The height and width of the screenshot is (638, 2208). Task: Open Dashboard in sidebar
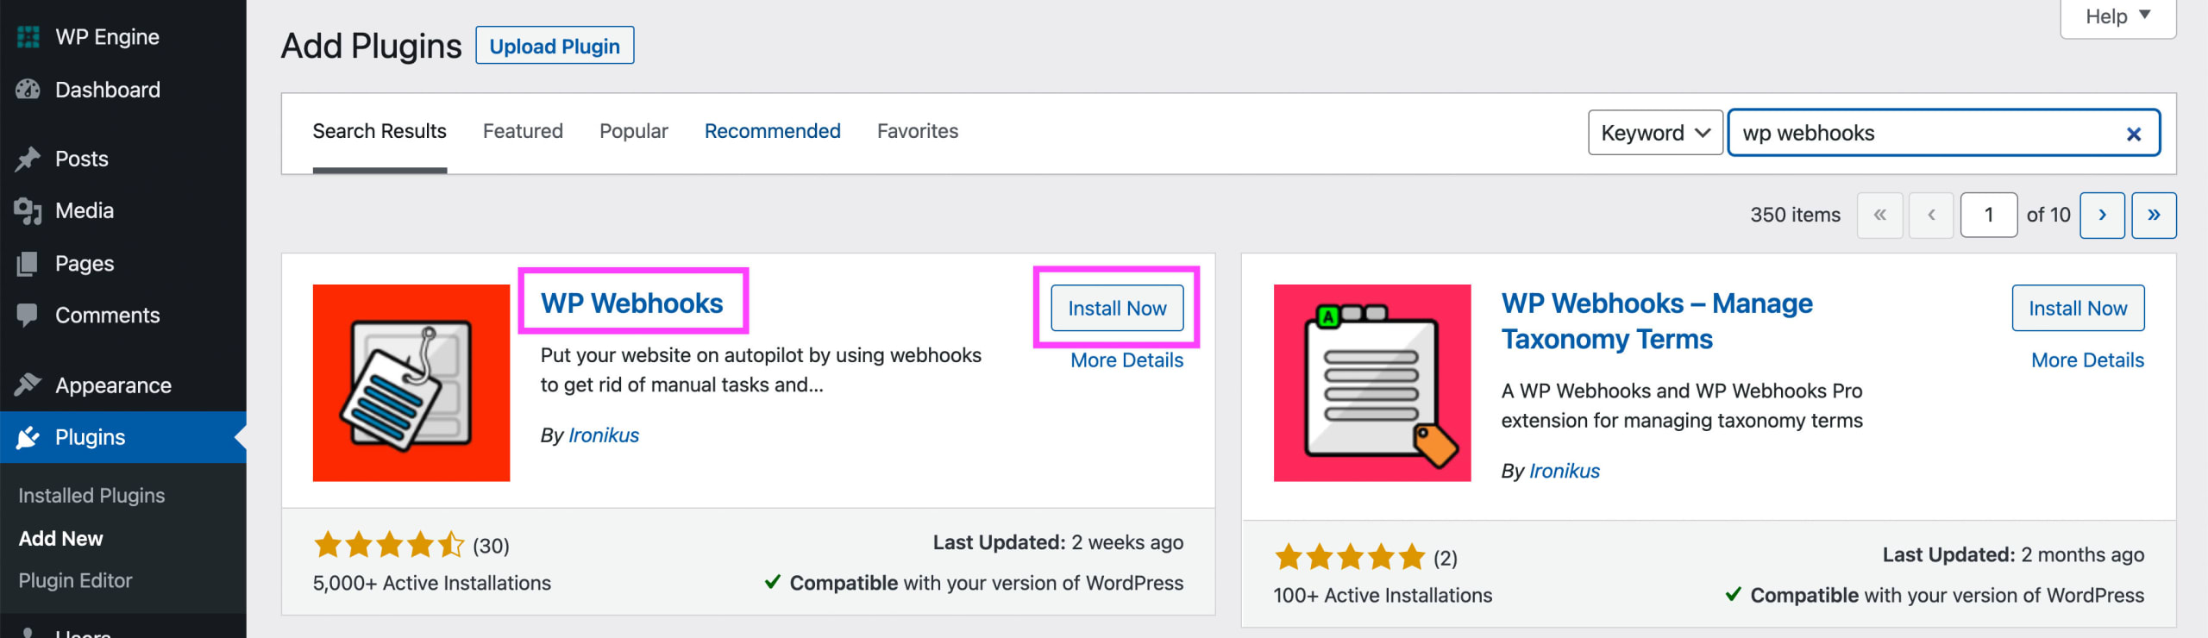coord(108,90)
